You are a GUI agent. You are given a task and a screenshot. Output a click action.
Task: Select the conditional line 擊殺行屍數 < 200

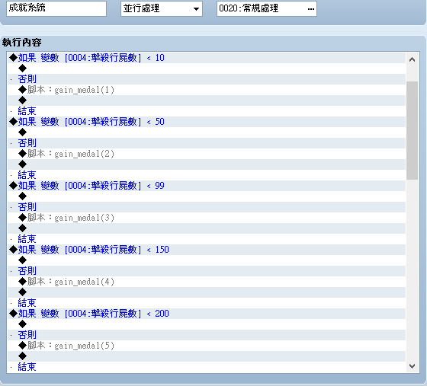[x=207, y=314]
